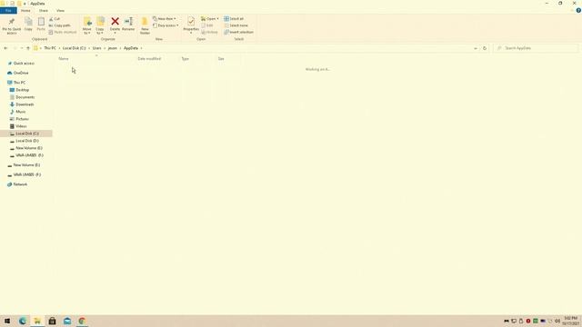Click jeson in the address breadcrumb

[113, 48]
